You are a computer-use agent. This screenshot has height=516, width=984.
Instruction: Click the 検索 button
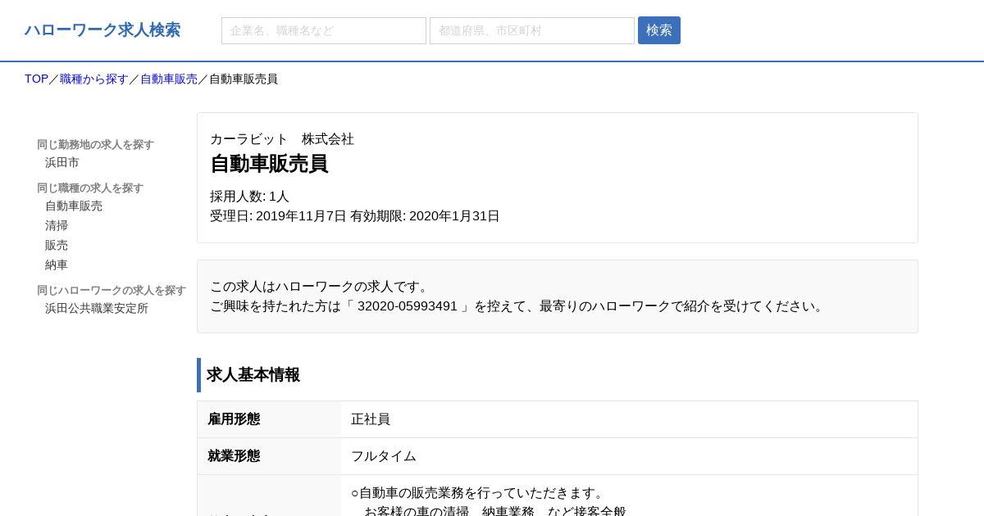click(x=659, y=30)
